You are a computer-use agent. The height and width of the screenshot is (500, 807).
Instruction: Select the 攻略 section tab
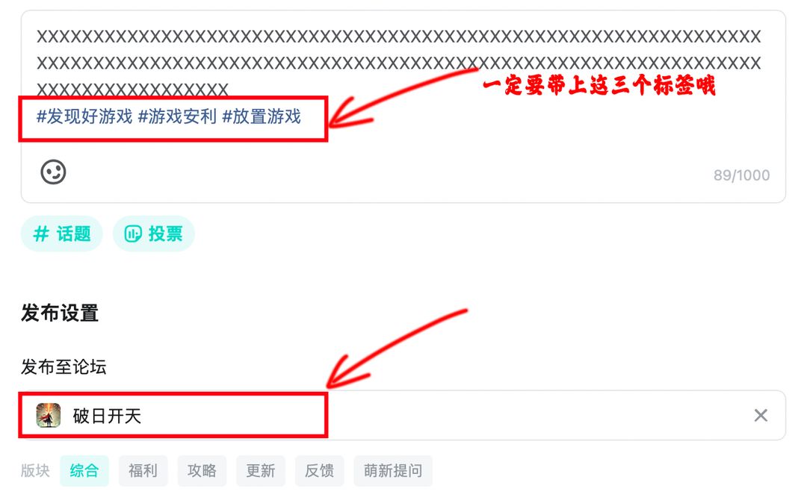coord(202,471)
